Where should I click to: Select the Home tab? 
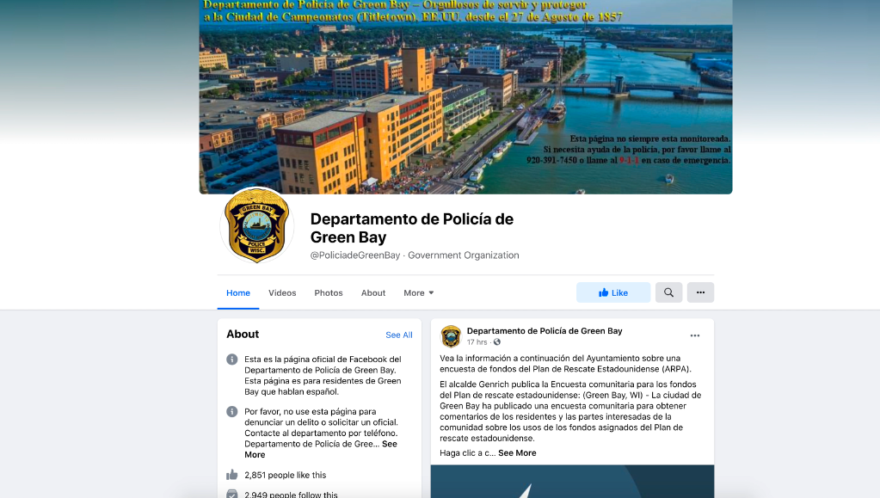237,292
